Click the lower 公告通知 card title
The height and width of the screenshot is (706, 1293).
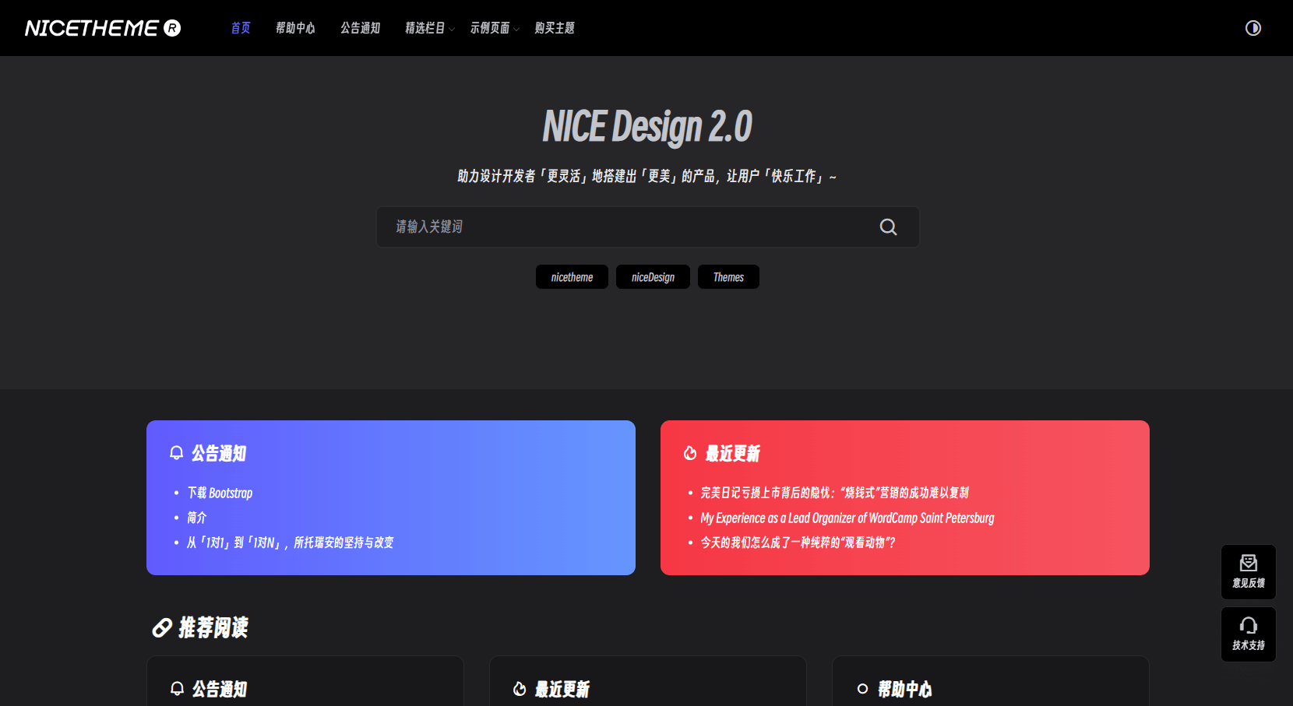[220, 689]
